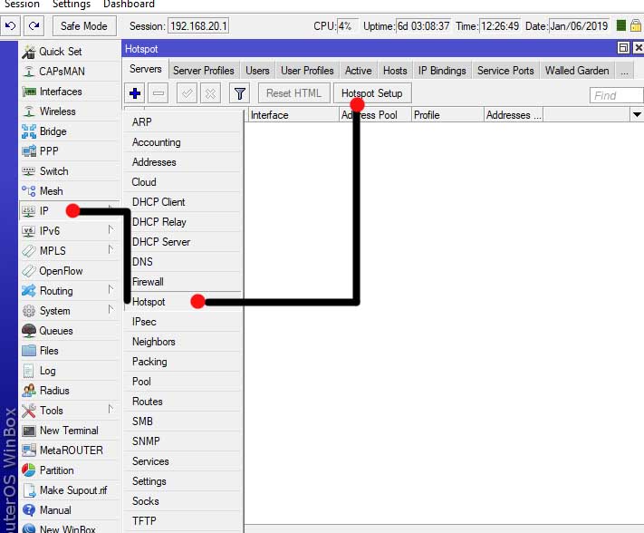Switch to Service Ports tab
644x533 pixels.
505,71
